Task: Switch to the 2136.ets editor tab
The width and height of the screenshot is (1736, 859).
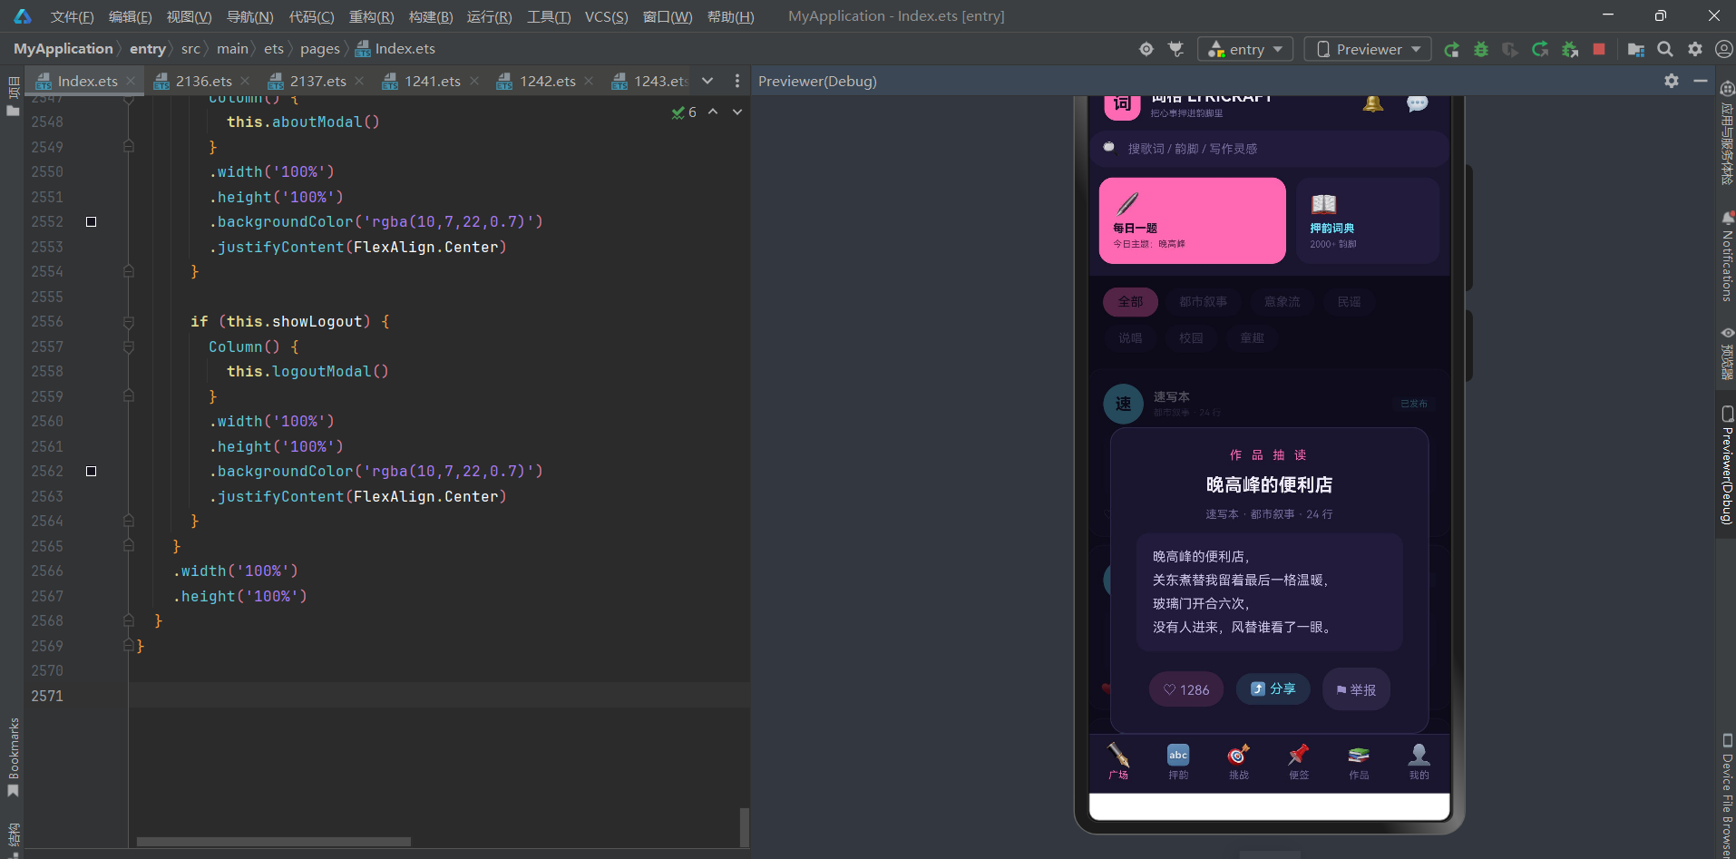Action: click(x=203, y=81)
